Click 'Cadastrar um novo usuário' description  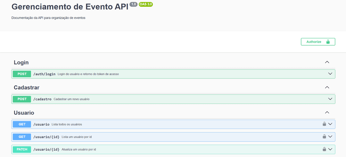click(x=71, y=99)
